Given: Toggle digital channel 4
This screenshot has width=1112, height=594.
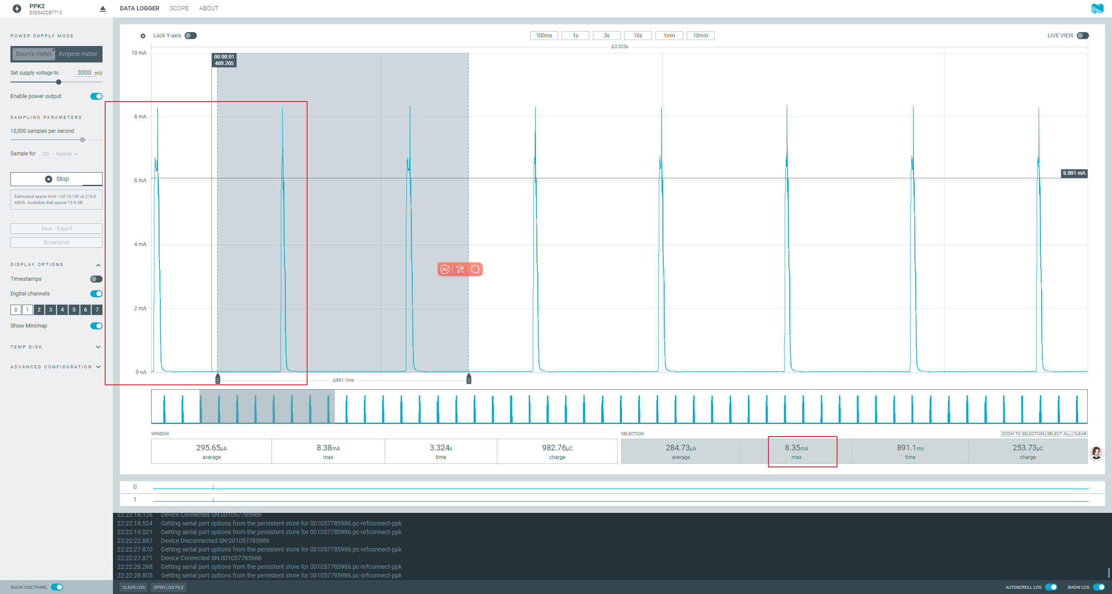Looking at the screenshot, I should point(63,310).
